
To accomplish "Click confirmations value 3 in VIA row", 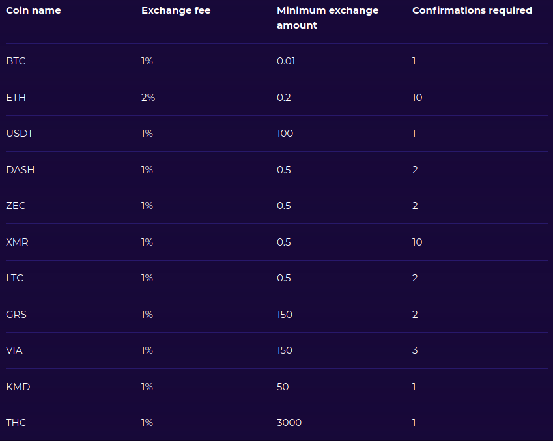I will [415, 350].
